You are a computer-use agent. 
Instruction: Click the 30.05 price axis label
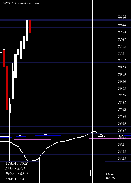point(122,75)
